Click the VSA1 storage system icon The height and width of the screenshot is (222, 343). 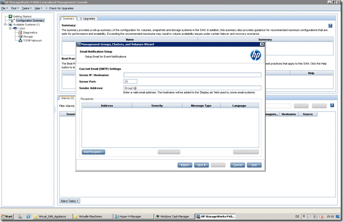coord(15,29)
